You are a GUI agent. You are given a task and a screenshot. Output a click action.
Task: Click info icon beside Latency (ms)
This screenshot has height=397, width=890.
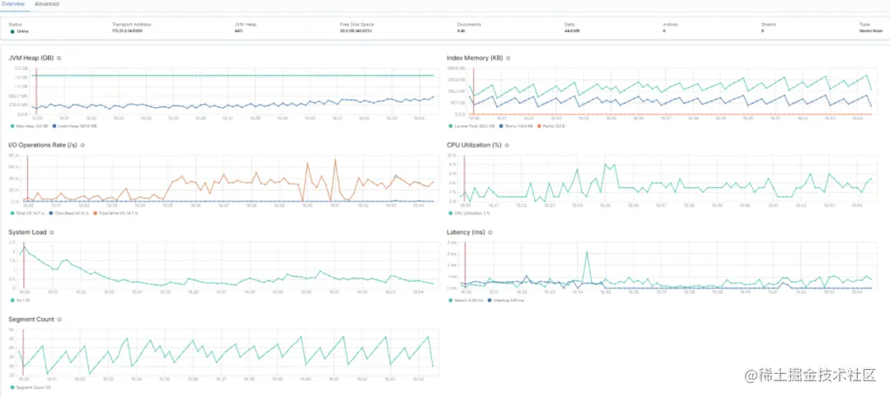[489, 232]
